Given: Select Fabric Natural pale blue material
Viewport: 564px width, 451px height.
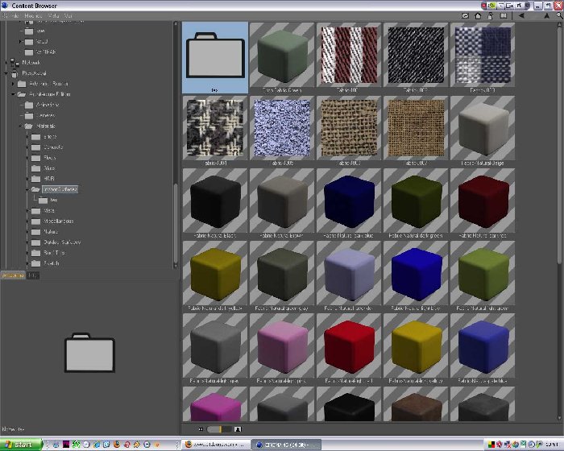Looking at the screenshot, I should coord(483,349).
